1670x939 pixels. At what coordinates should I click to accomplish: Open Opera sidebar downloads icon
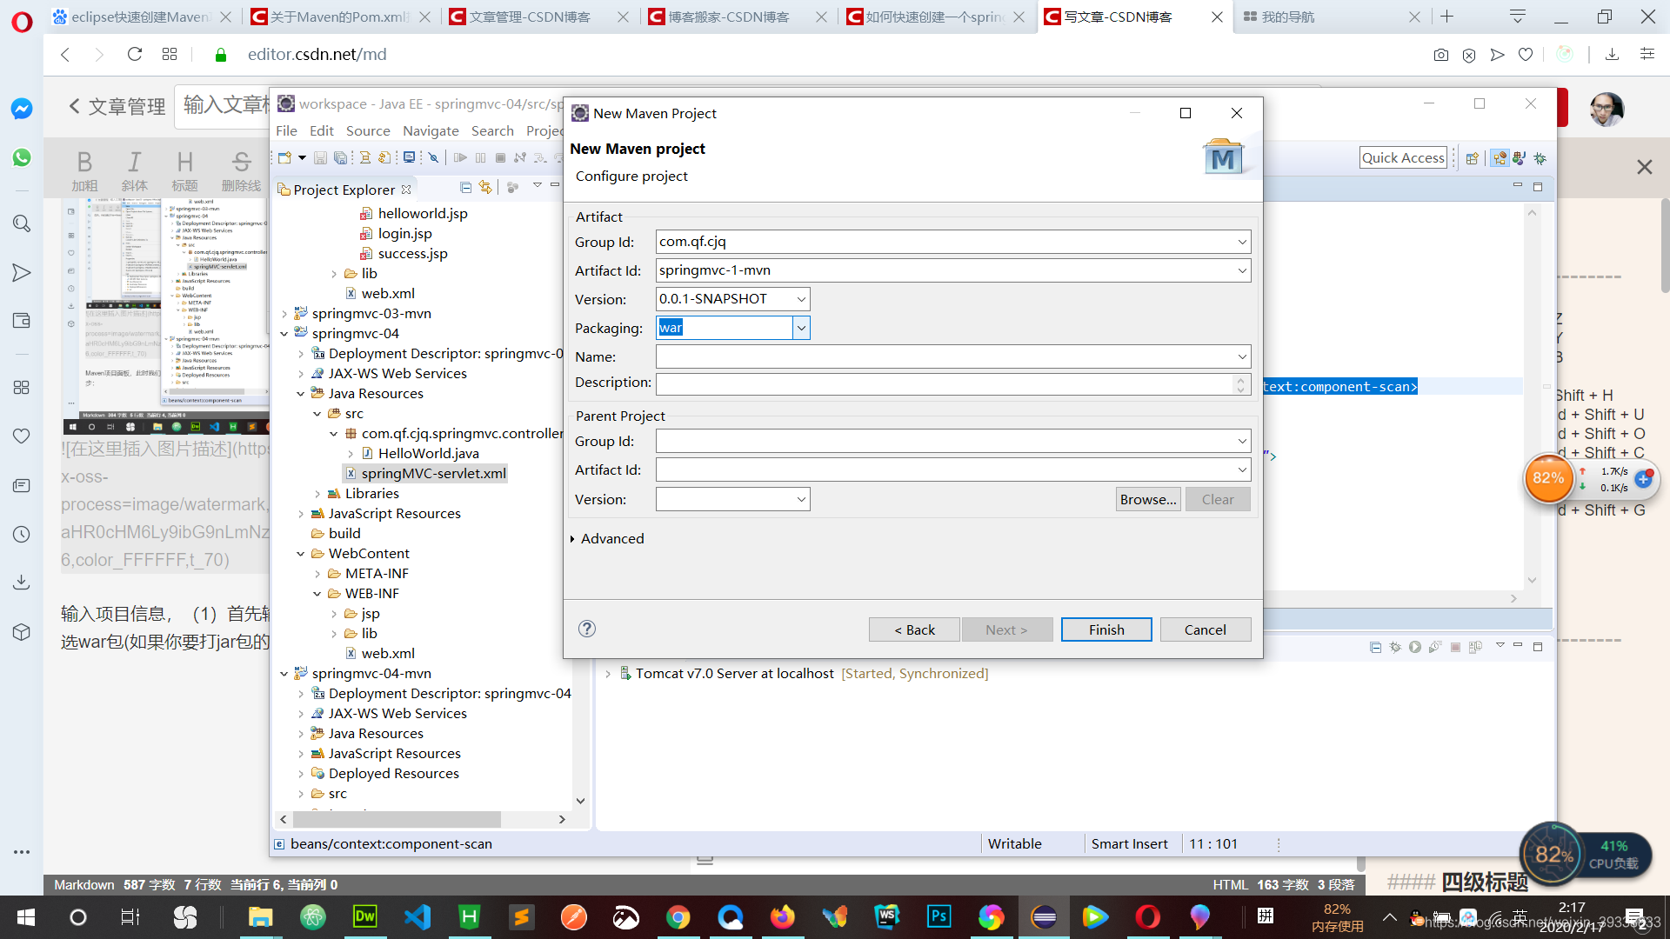click(22, 581)
